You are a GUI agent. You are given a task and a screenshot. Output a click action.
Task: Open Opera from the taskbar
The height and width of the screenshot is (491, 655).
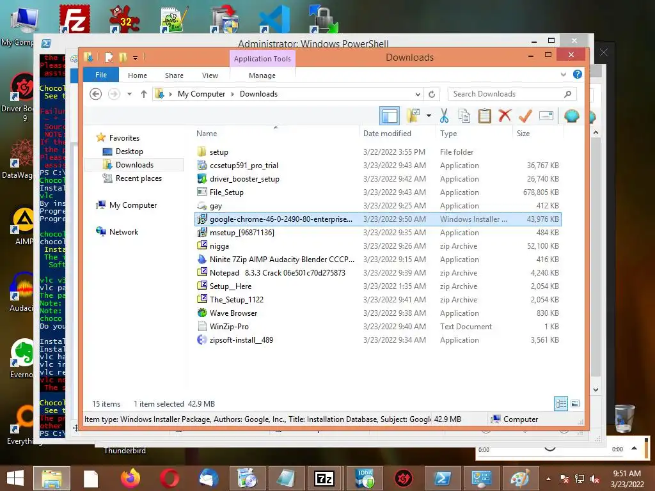[x=169, y=478]
